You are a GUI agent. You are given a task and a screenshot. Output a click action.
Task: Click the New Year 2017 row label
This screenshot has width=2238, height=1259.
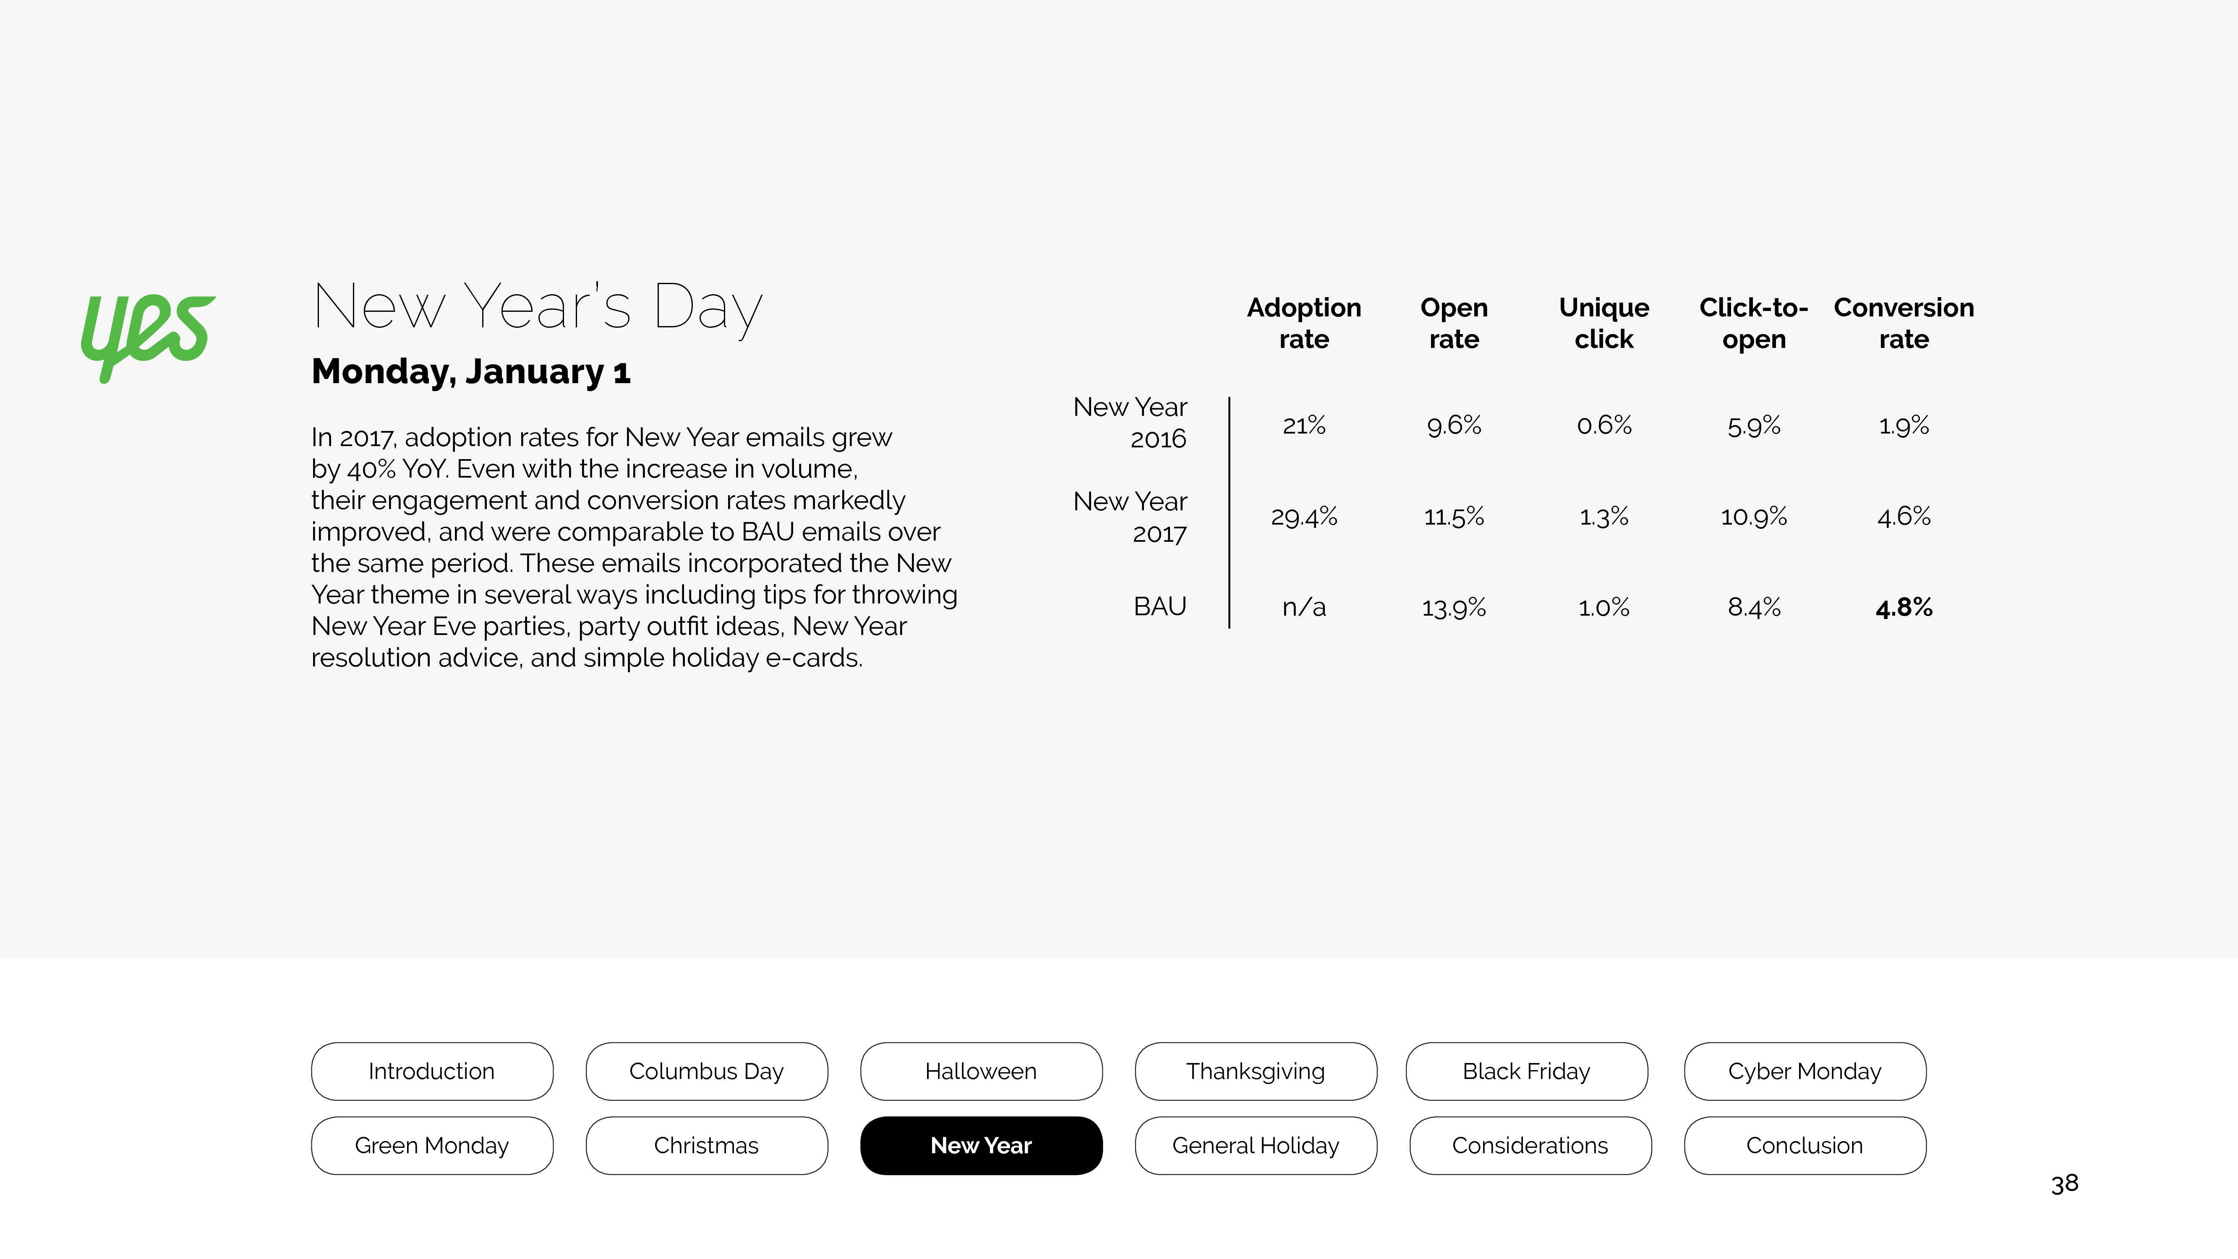1130,517
